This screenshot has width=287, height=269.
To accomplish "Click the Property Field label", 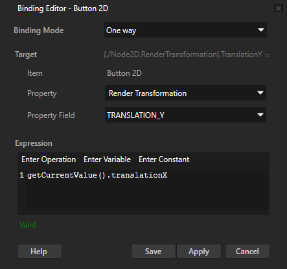I will pyautogui.click(x=51, y=115).
